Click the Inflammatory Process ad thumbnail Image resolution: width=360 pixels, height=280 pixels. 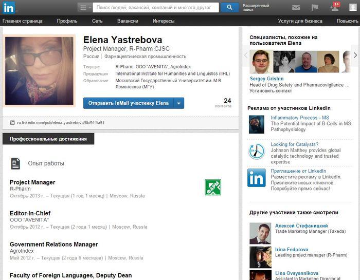tap(257, 124)
